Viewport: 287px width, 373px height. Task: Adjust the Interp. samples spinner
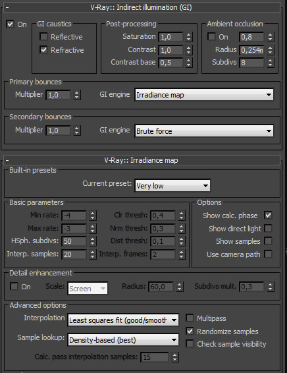point(92,254)
